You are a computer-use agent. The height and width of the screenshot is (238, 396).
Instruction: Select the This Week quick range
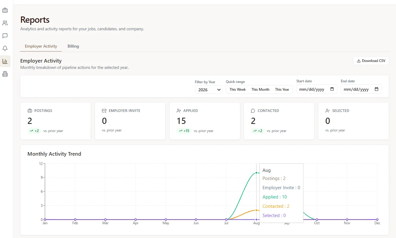coord(238,90)
